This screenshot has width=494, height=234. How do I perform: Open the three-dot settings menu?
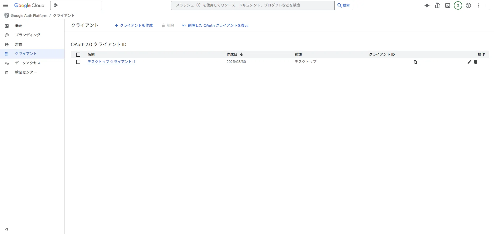479,5
